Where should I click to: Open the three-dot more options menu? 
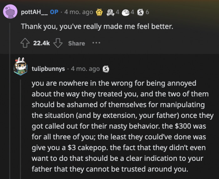96,43
